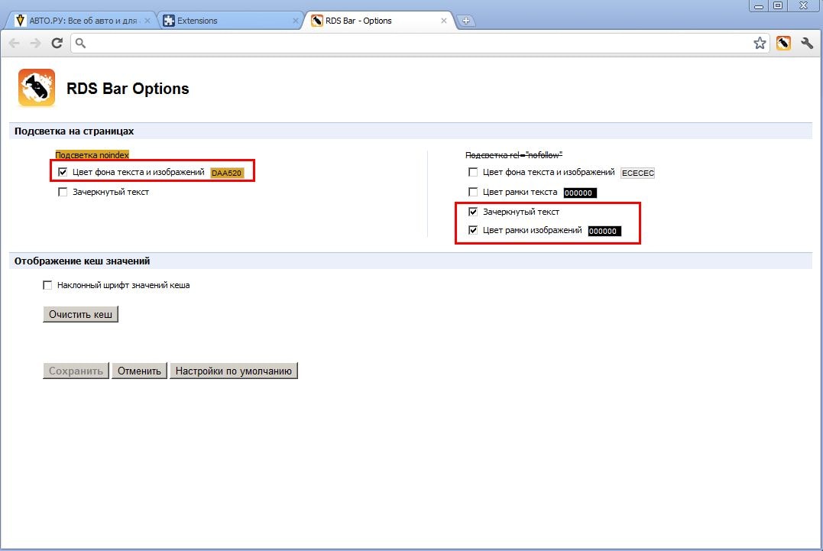Disable nofollow image border color checkbox
The height and width of the screenshot is (551, 823).
[473, 230]
